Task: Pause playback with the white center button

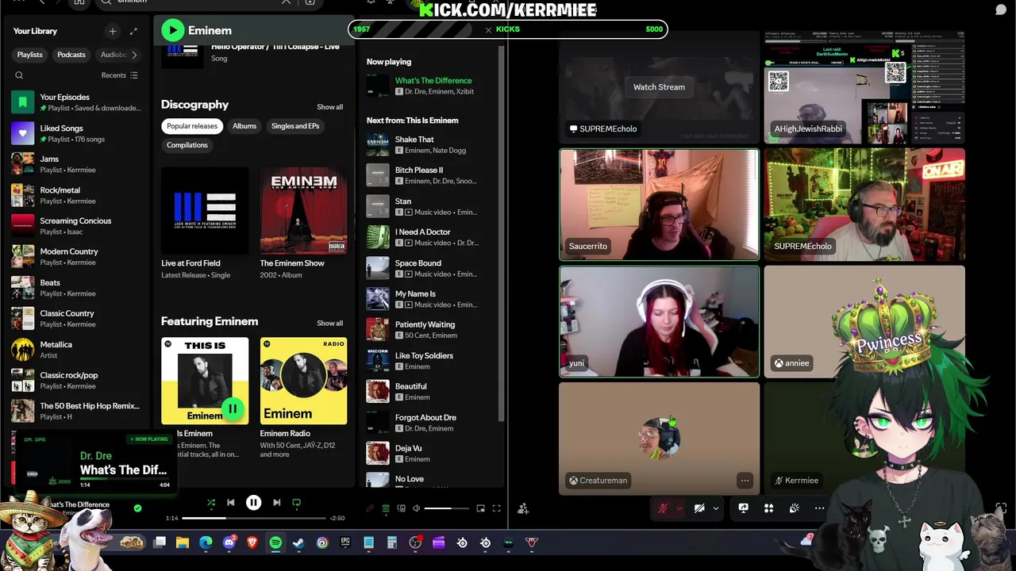Action: (253, 503)
